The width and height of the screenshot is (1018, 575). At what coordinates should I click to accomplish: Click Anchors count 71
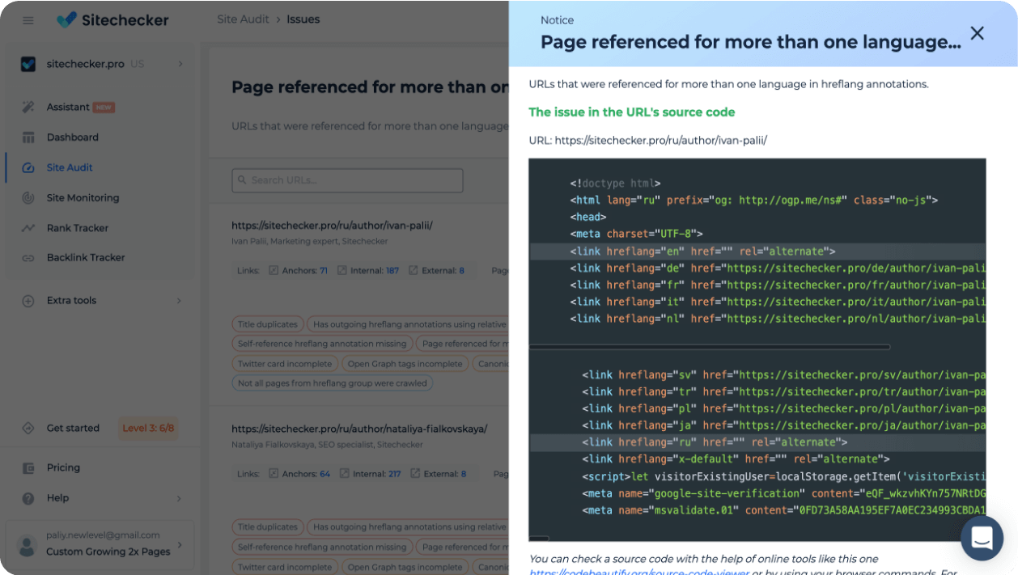coord(324,271)
